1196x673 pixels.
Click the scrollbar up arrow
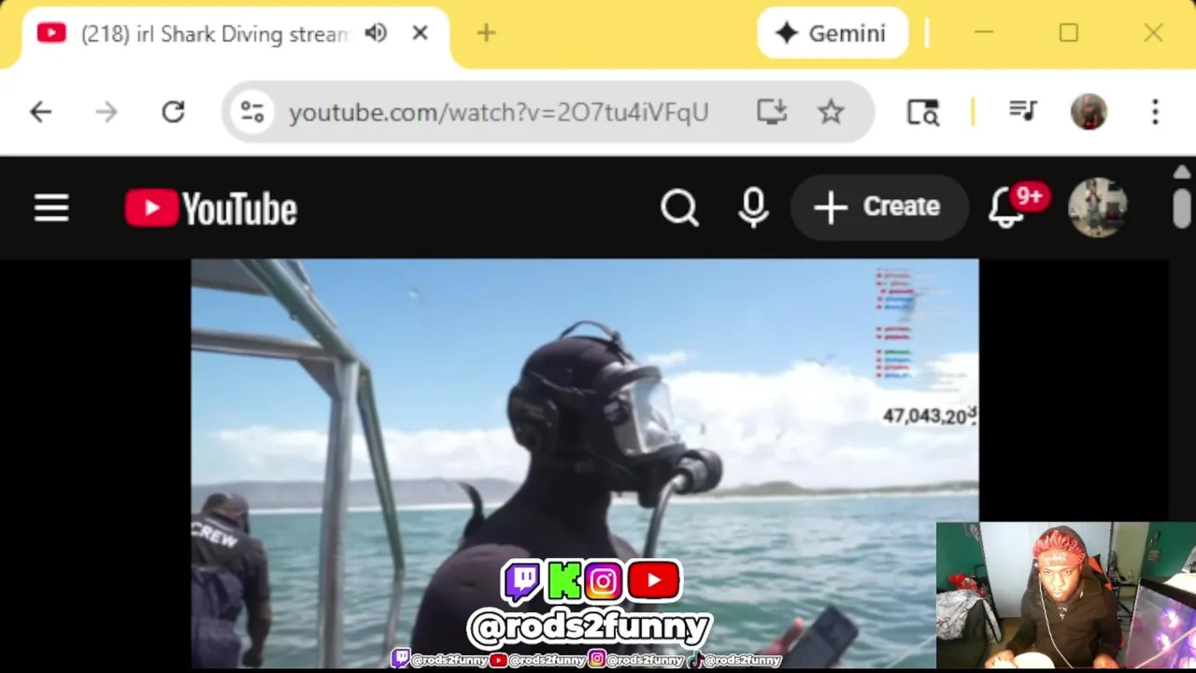[x=1182, y=173]
